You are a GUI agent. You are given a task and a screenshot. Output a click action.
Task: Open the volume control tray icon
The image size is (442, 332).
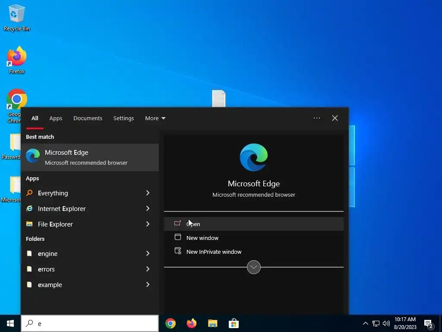click(386, 323)
